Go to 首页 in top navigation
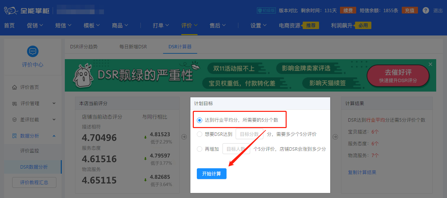Screen dimensions: 447x198 pyautogui.click(x=9, y=25)
